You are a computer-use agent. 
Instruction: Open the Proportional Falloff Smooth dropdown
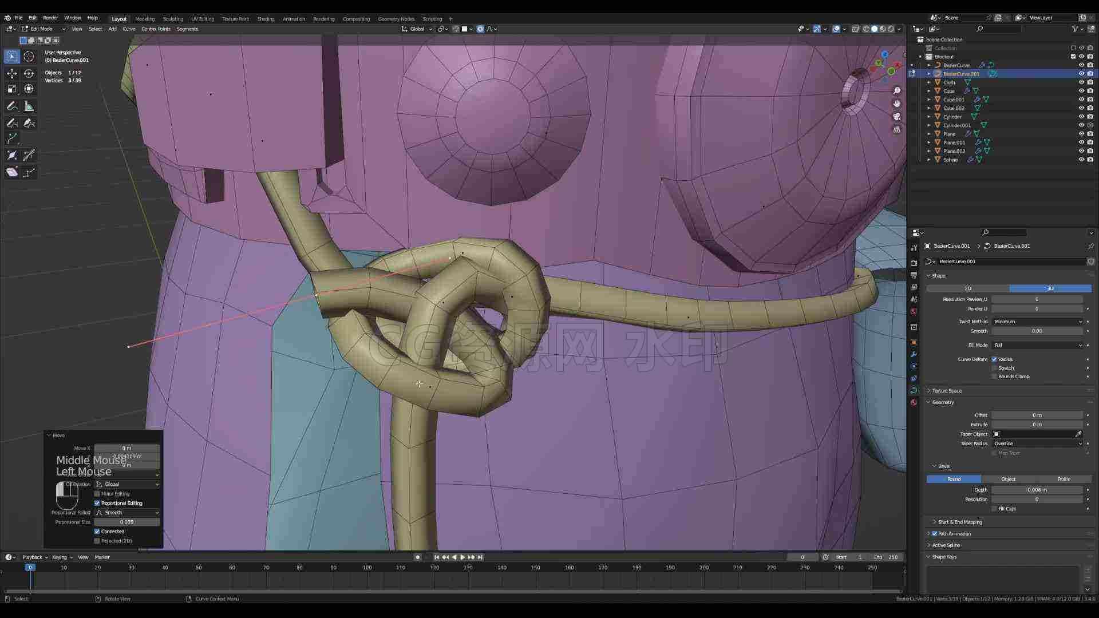[x=127, y=513]
